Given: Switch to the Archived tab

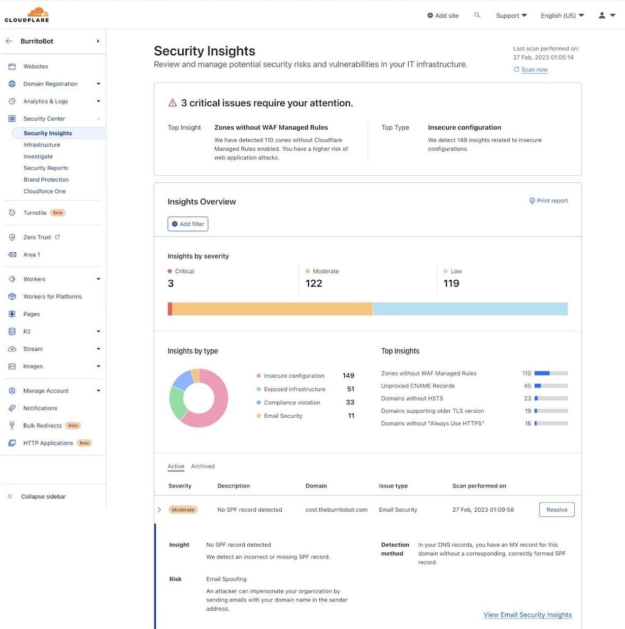Looking at the screenshot, I should [x=203, y=466].
